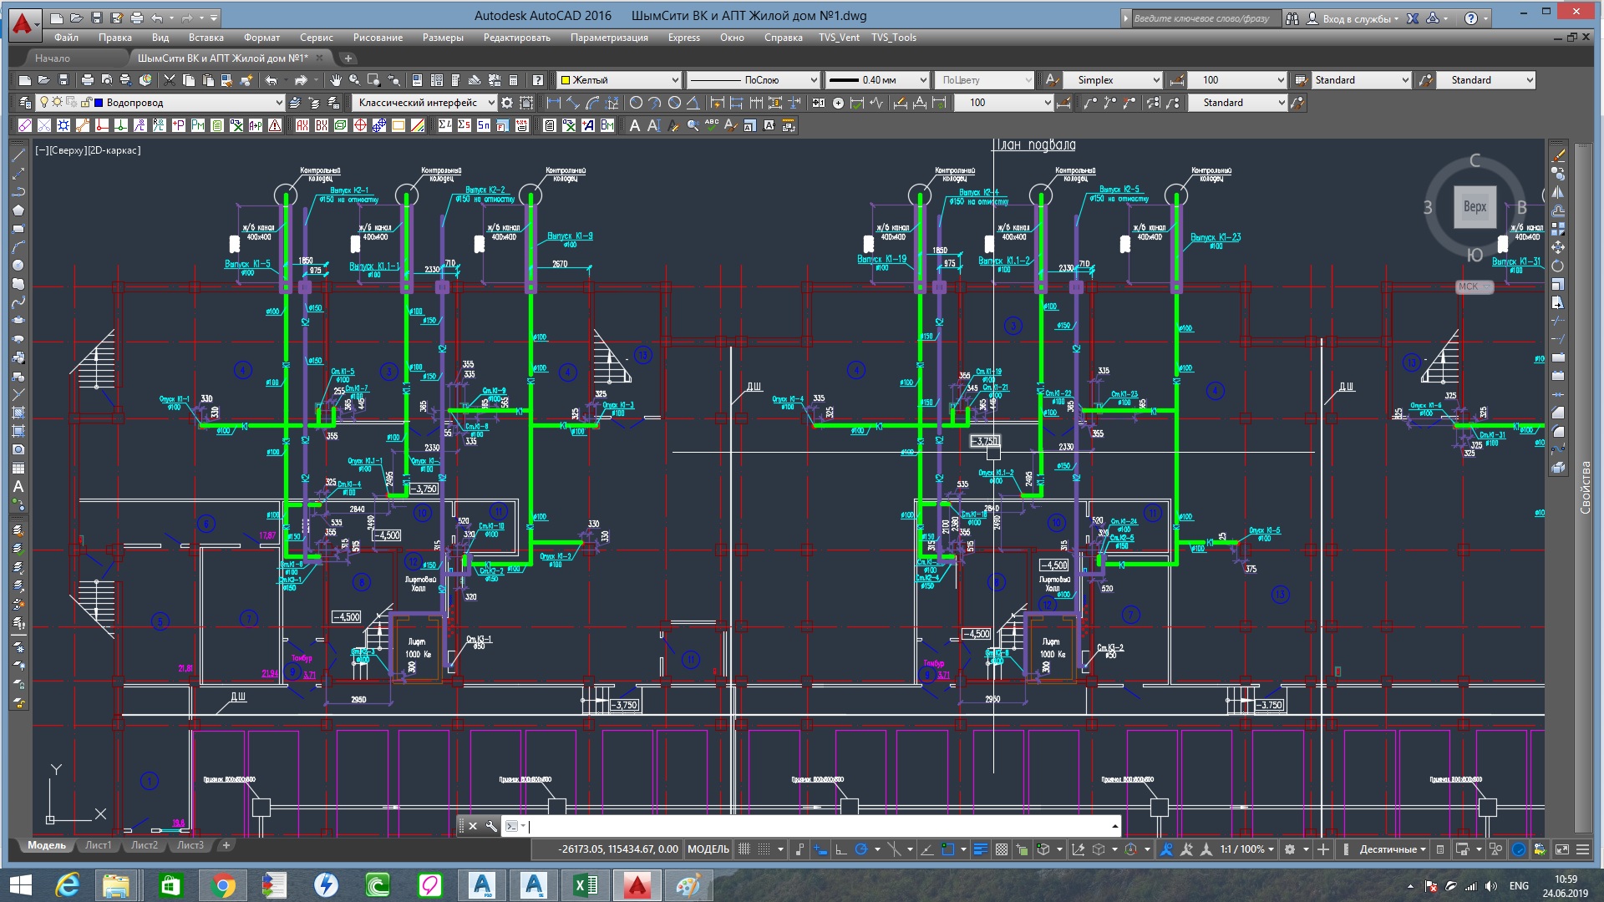Open Классический интерфейс workspace dropdown
Screen dimensions: 1604x902
point(424,103)
